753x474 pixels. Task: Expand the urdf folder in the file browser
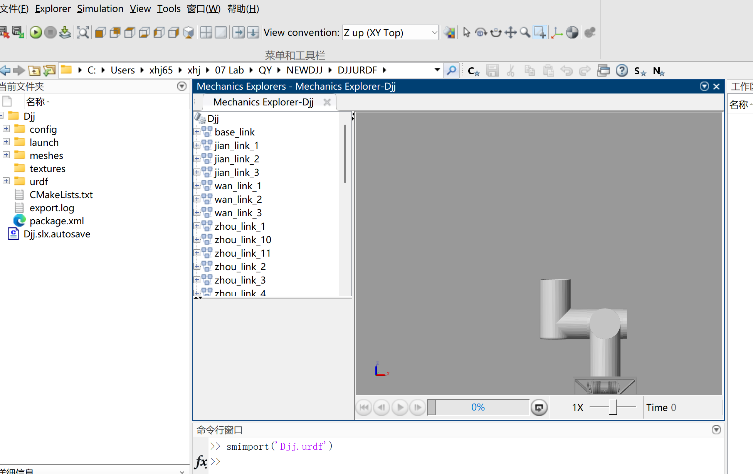click(6, 181)
